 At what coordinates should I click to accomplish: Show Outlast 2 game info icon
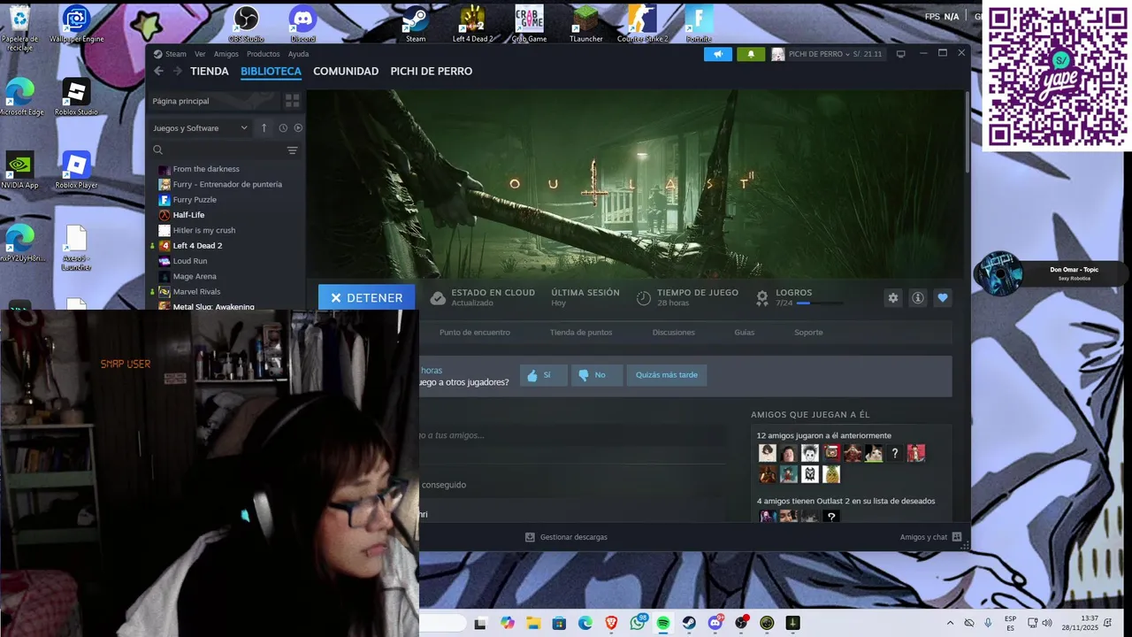click(918, 298)
